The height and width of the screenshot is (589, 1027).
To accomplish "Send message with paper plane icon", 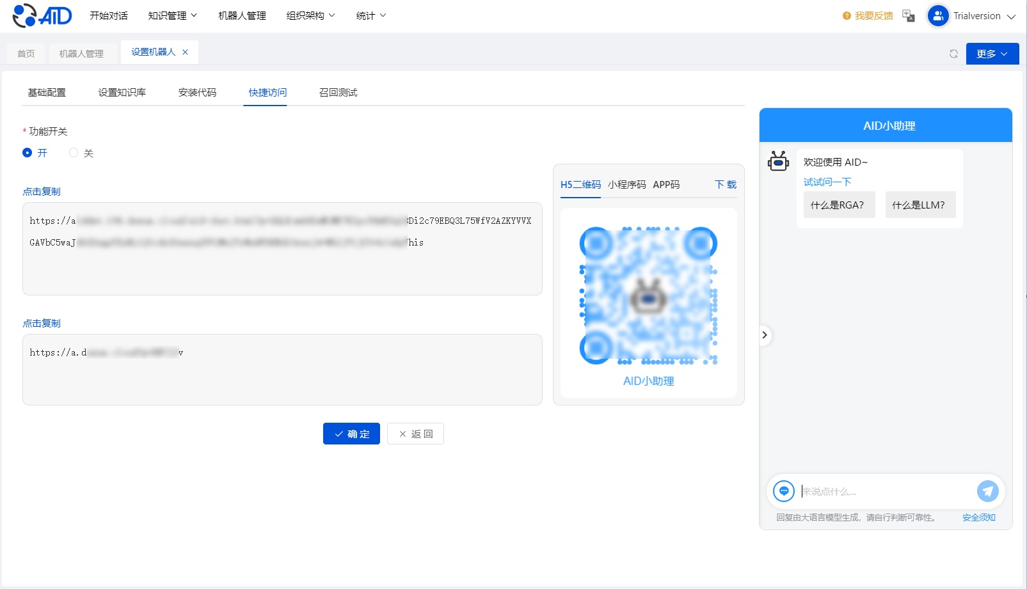I will pos(988,491).
